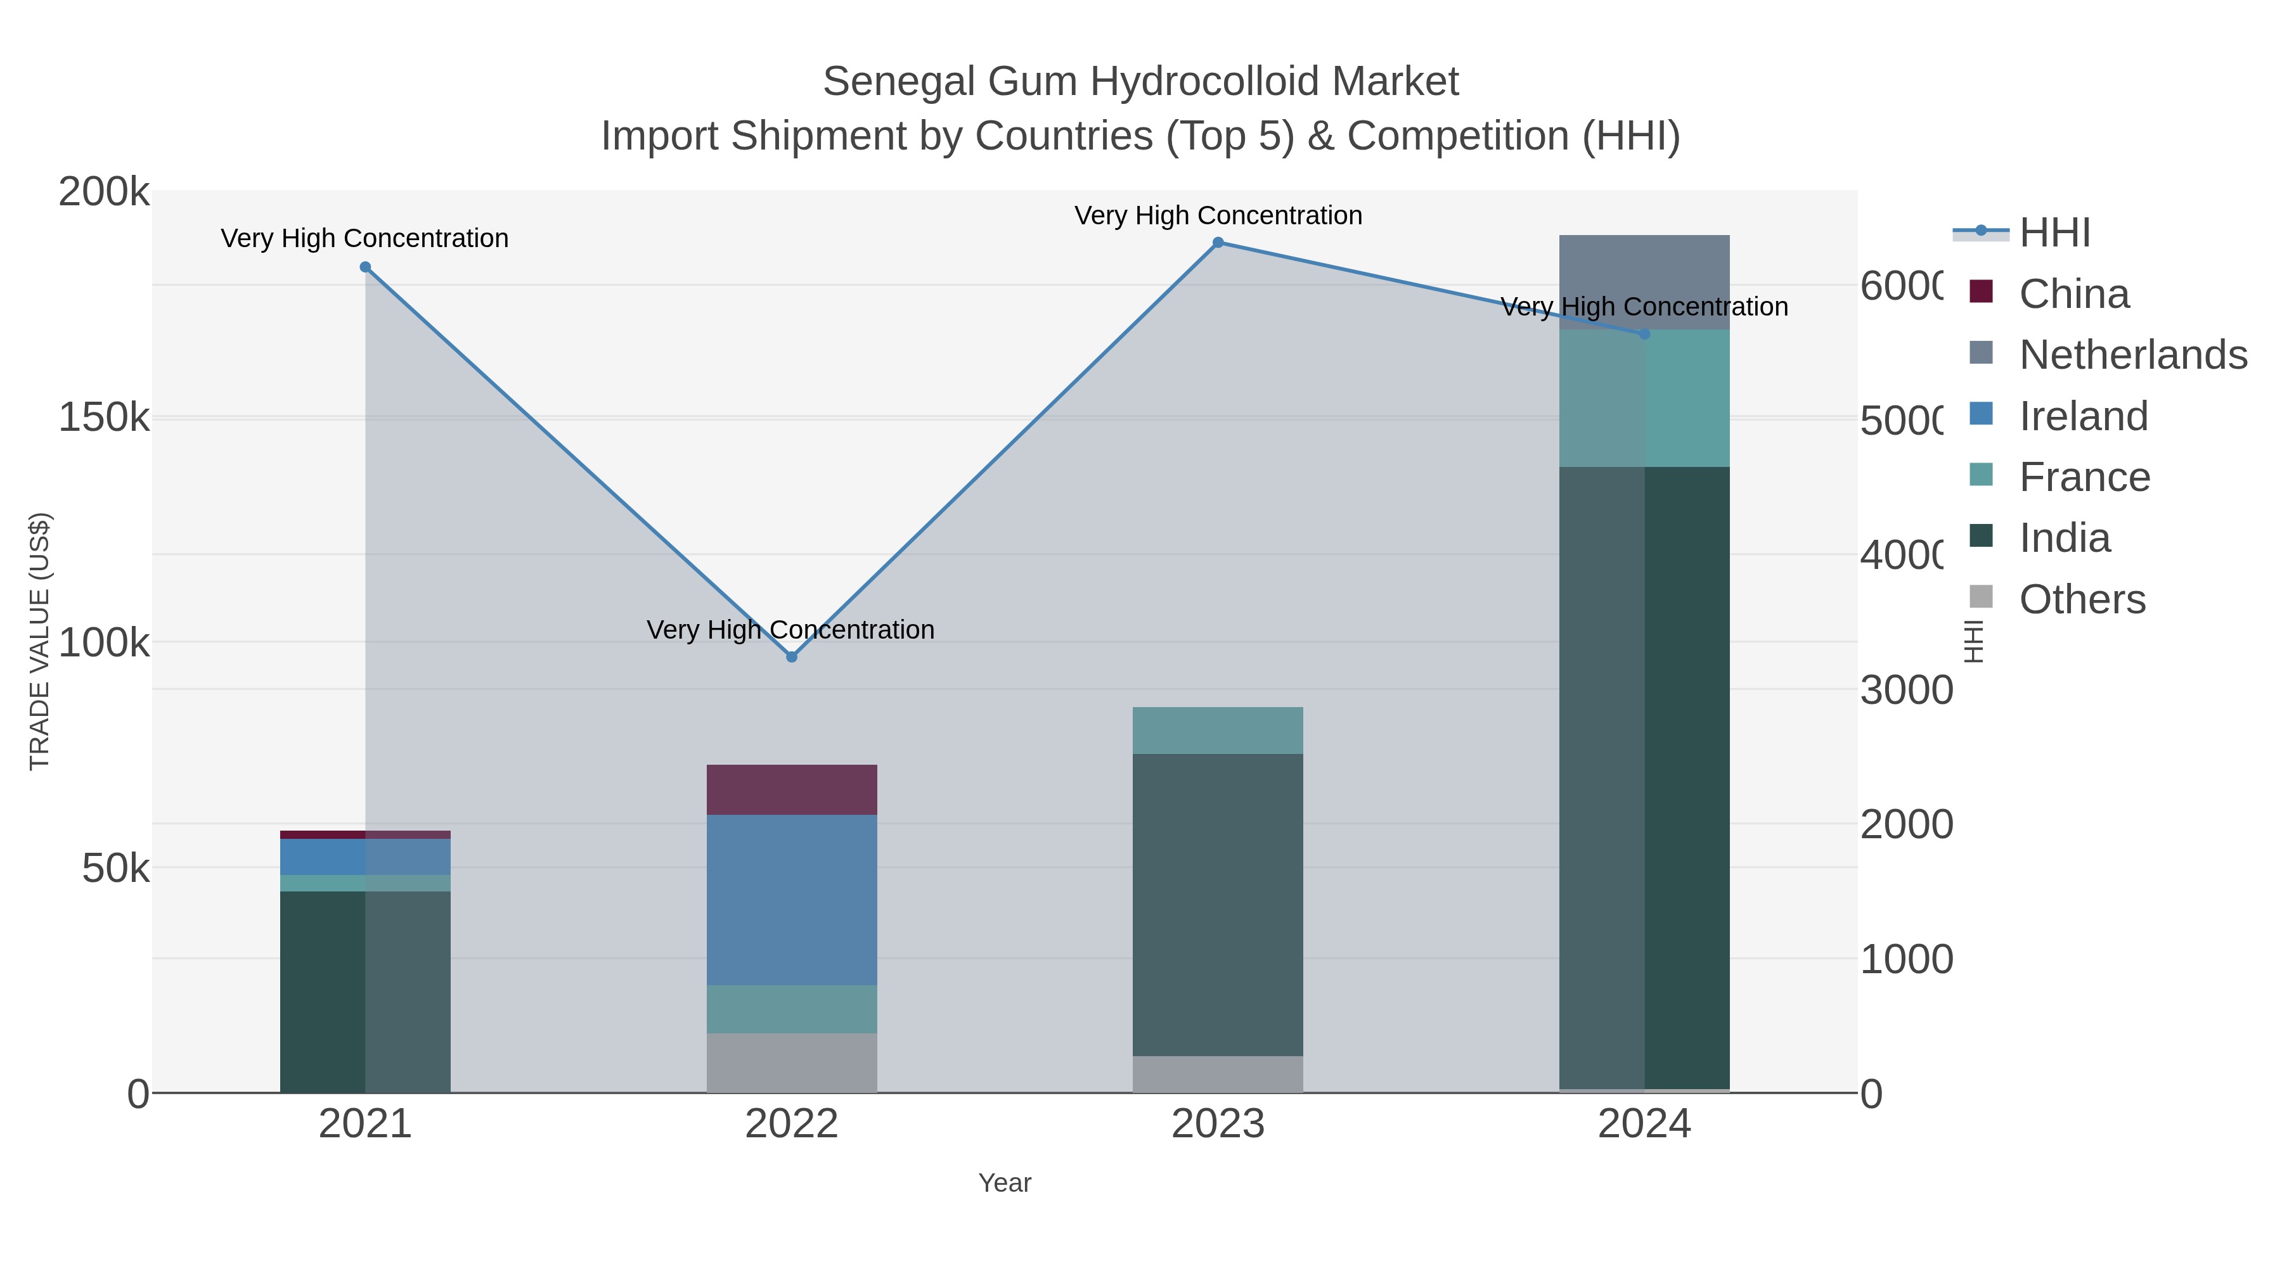The image size is (2282, 1283).
Task: Click the Others gray legend swatch
Action: (1981, 597)
